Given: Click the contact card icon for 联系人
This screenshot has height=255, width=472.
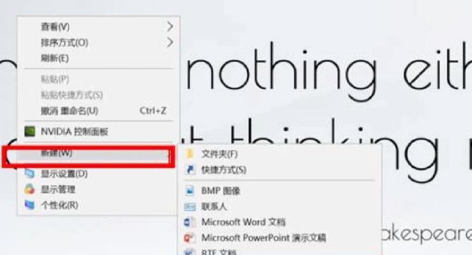Looking at the screenshot, I should pos(190,207).
